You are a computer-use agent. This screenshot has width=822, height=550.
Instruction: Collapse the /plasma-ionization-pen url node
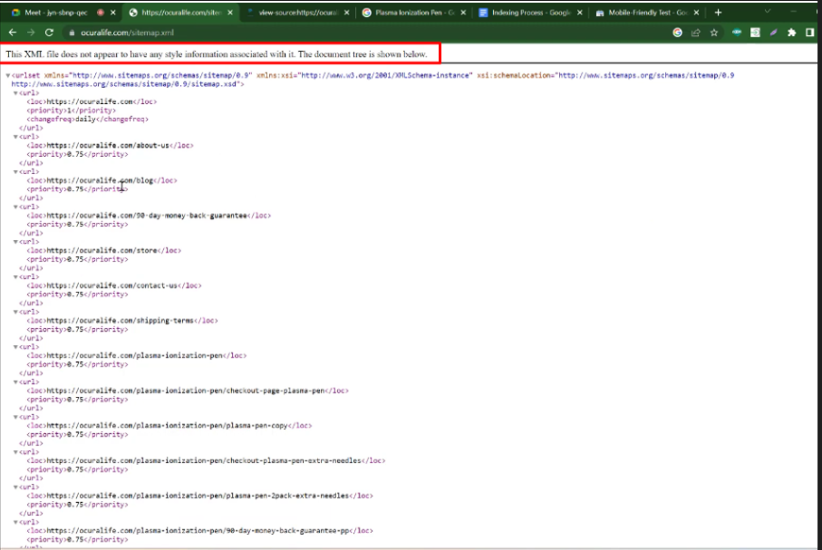pyautogui.click(x=15, y=347)
